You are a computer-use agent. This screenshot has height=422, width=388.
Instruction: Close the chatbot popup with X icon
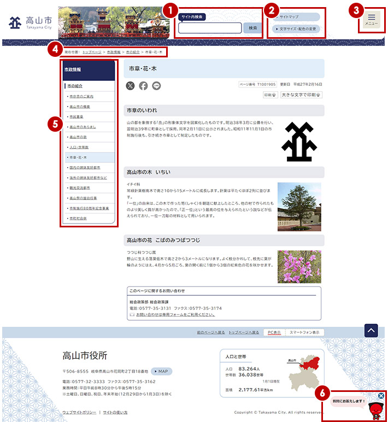click(381, 396)
